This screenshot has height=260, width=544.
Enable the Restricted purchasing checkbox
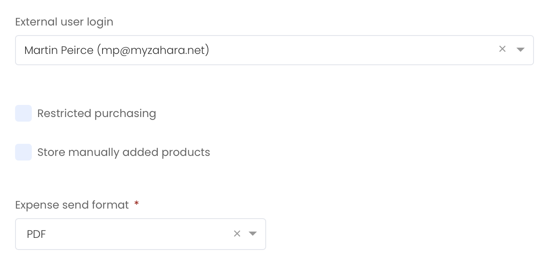click(23, 113)
